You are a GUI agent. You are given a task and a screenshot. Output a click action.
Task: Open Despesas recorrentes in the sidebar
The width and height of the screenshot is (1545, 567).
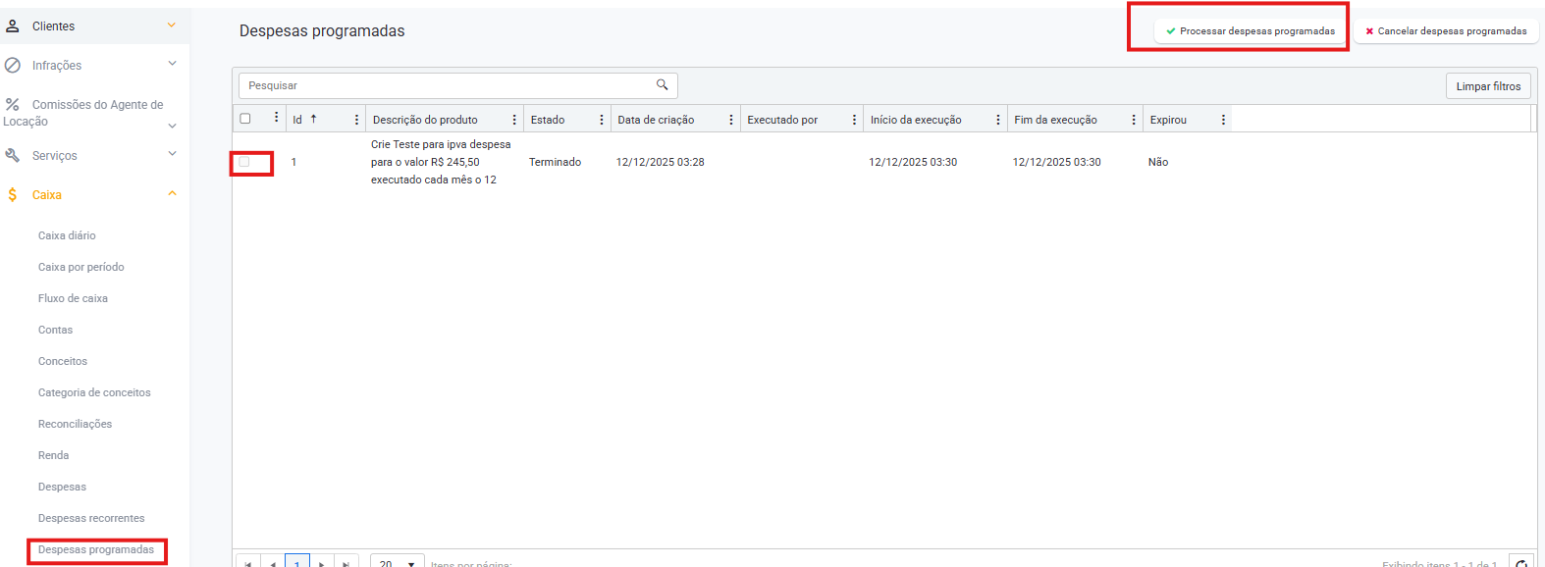[x=91, y=518]
